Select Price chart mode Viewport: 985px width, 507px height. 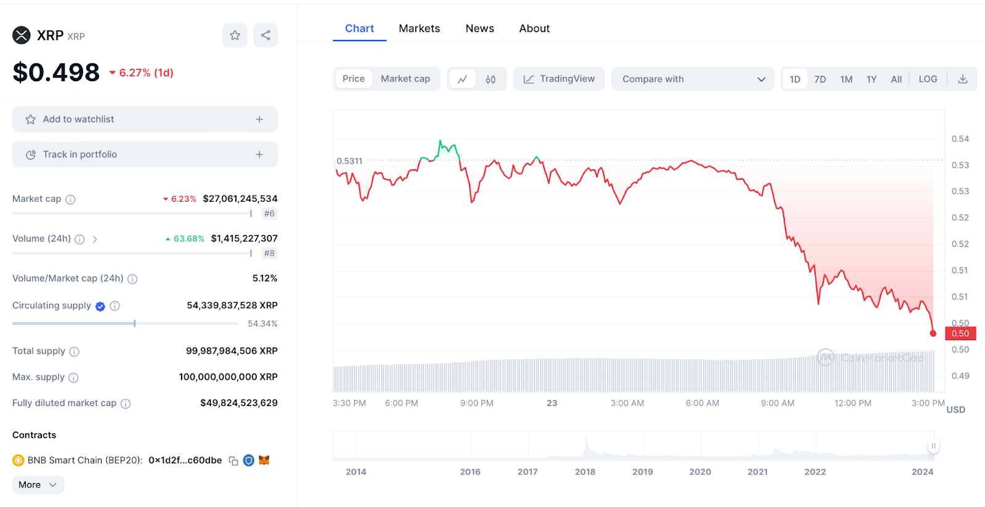click(353, 79)
